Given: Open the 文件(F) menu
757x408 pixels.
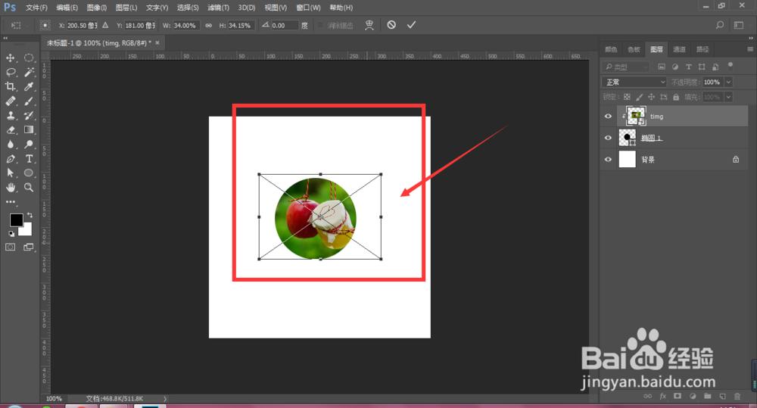Looking at the screenshot, I should pyautogui.click(x=36, y=8).
